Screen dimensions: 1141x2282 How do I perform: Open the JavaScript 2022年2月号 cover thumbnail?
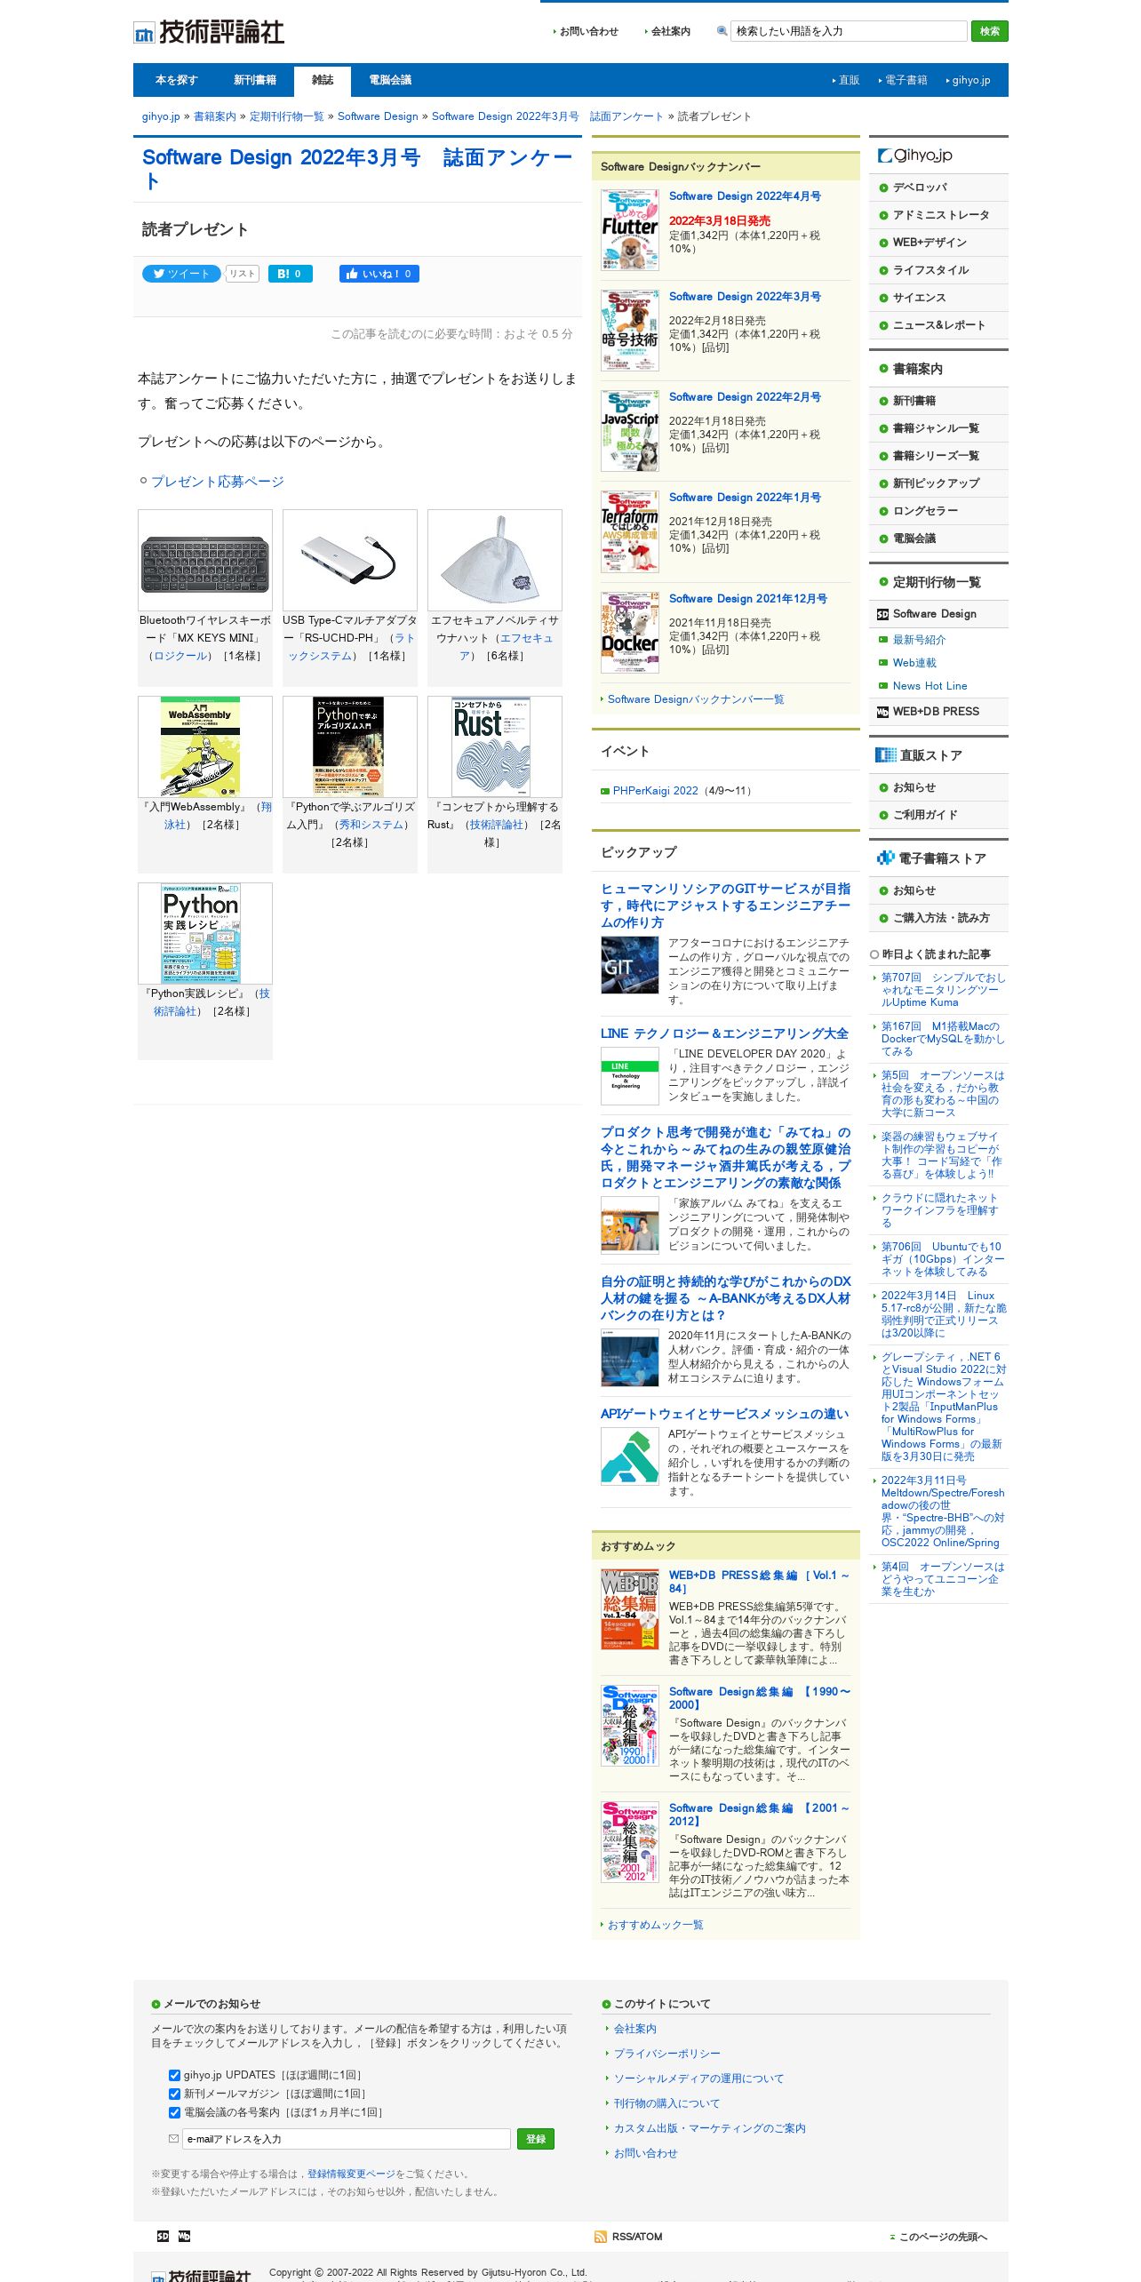click(x=630, y=431)
